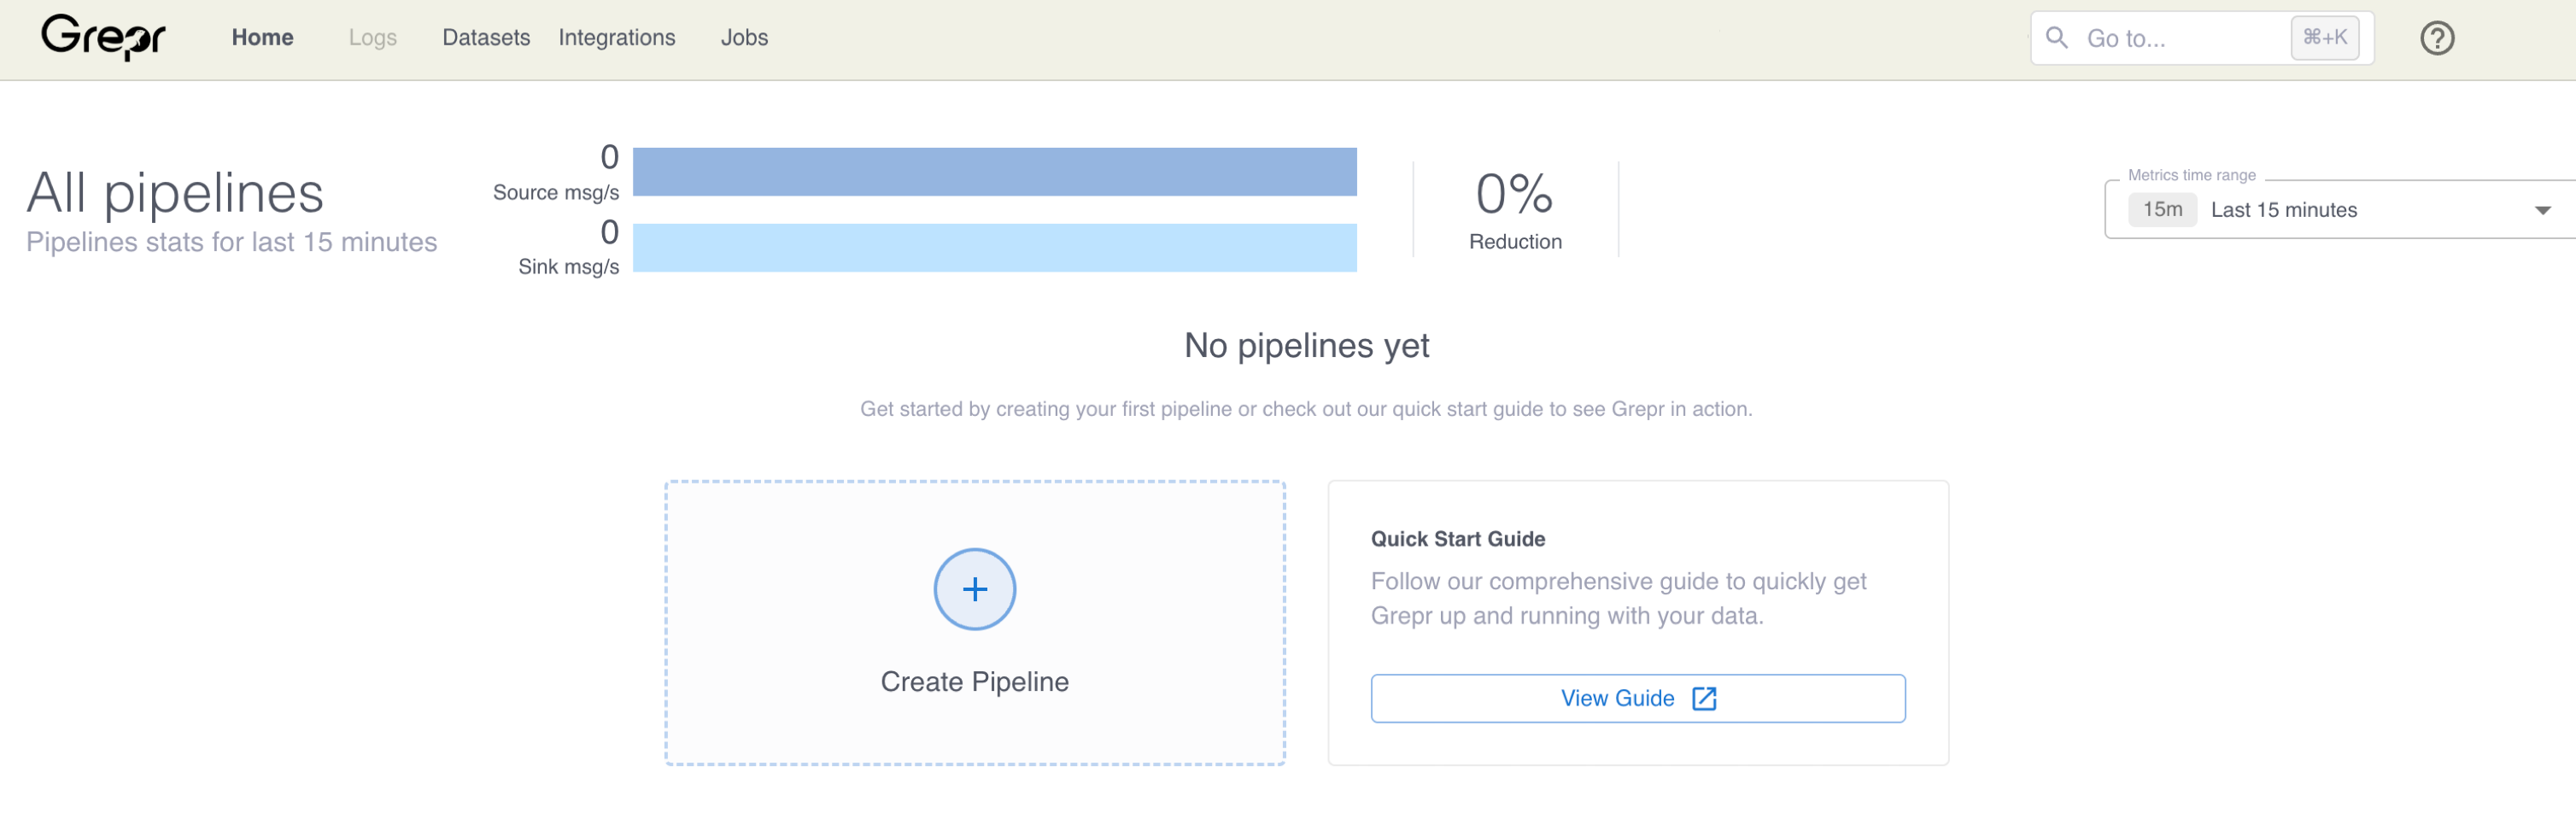Click the 'Get started by creating' description text
This screenshot has height=825, width=2576.
[1306, 409]
